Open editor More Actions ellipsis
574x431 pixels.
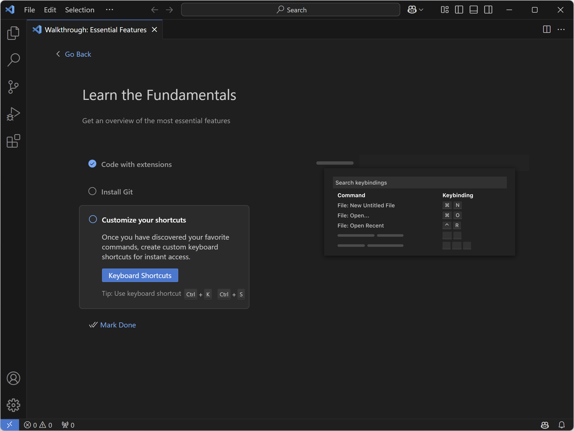(x=561, y=29)
